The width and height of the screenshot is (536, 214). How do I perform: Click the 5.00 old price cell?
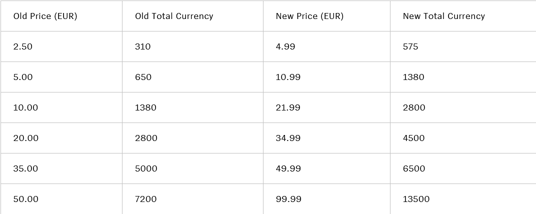click(23, 77)
